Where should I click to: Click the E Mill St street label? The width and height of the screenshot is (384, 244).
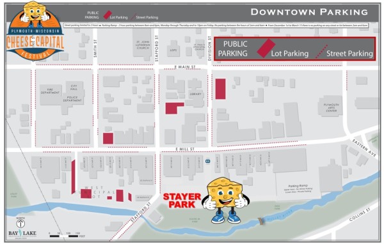185,149
